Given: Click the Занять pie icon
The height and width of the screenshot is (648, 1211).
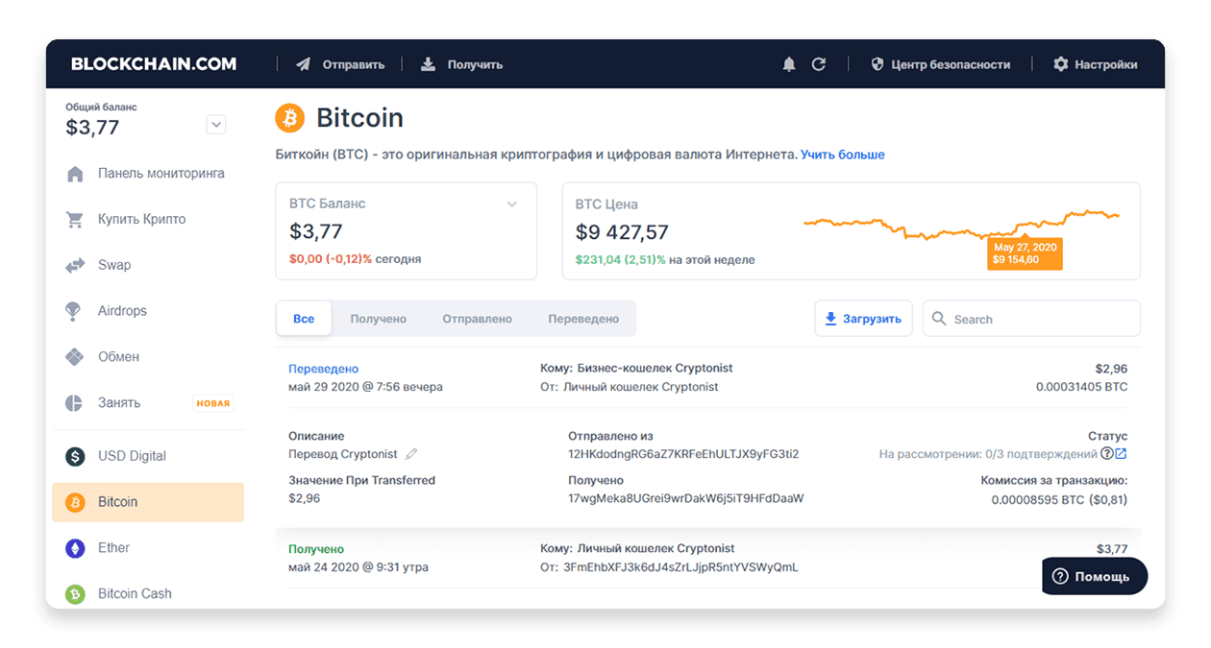Looking at the screenshot, I should (x=74, y=403).
